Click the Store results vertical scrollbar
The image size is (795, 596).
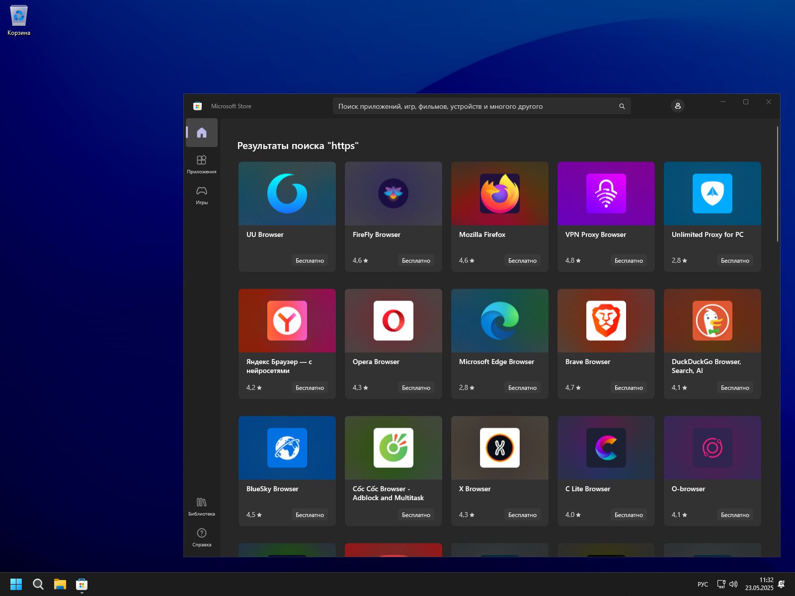tap(777, 184)
